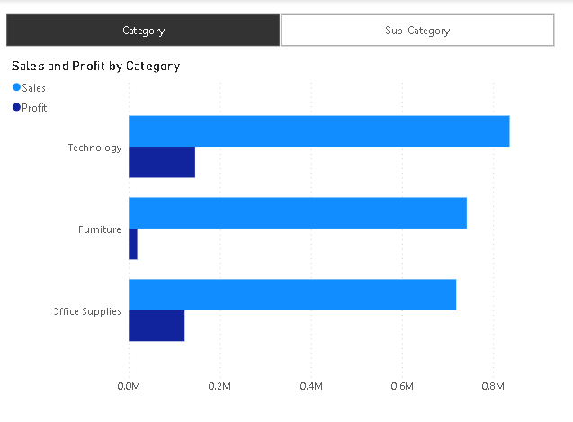
Task: Click the Office Supplies axis label
Action: click(88, 311)
